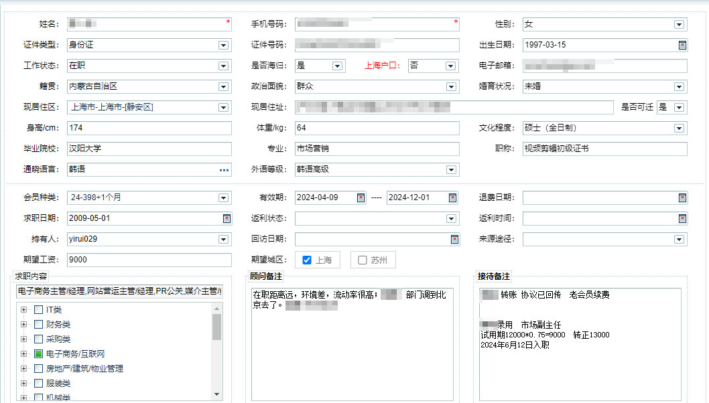Click the 手机号码 input field
Image resolution: width=709 pixels, height=403 pixels.
(x=377, y=24)
